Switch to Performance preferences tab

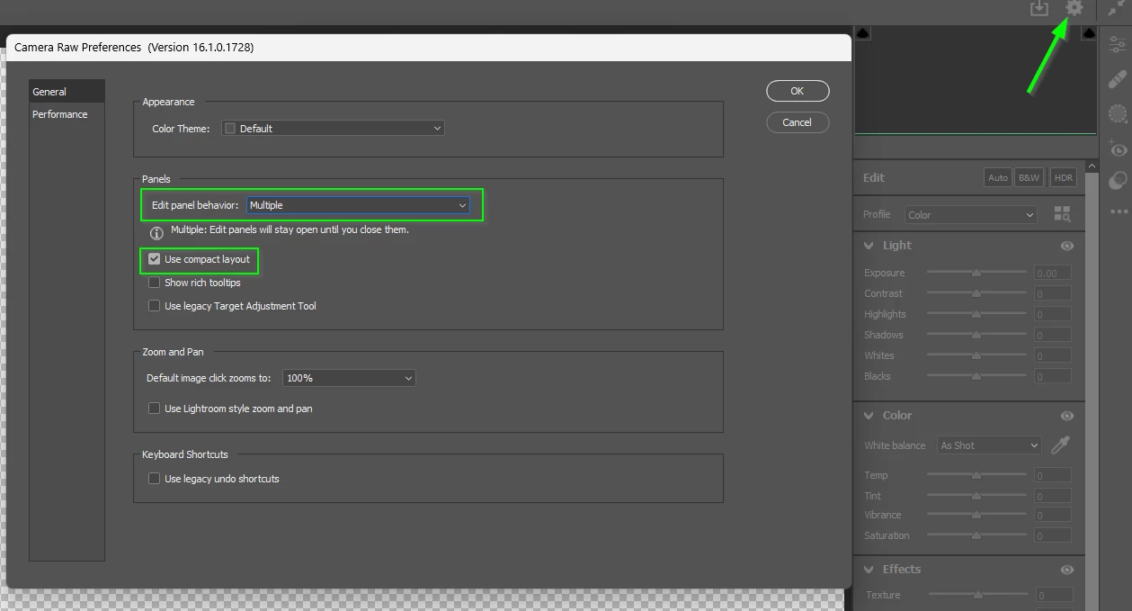(67, 114)
